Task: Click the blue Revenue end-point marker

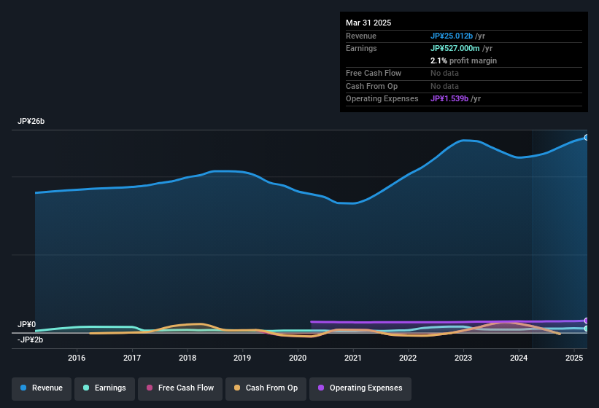Action: (x=587, y=138)
